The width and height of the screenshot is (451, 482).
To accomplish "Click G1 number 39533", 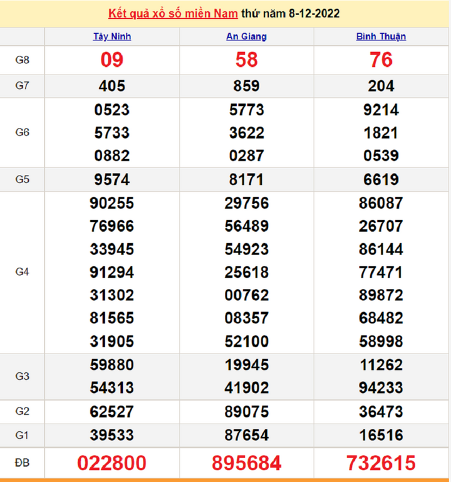I will pos(112,435).
